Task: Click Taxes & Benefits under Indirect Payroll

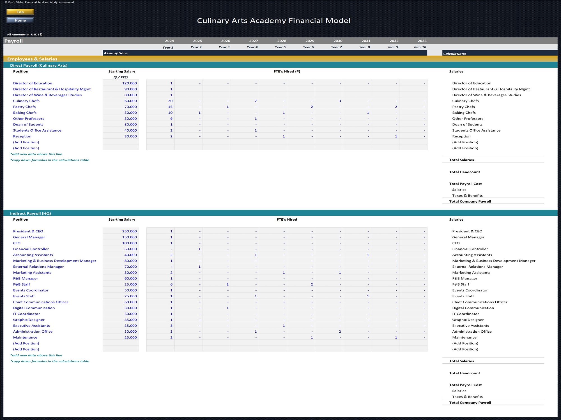Action: 467,397
